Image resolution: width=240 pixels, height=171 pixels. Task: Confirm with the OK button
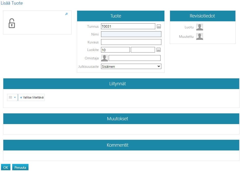[6, 167]
